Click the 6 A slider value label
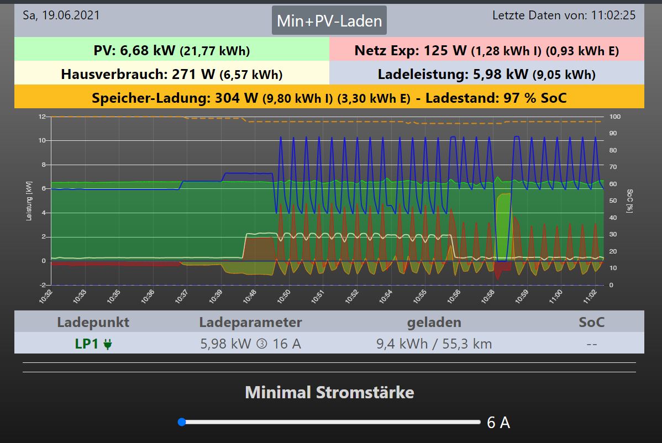Viewport: 662px width, 443px height. [x=498, y=423]
